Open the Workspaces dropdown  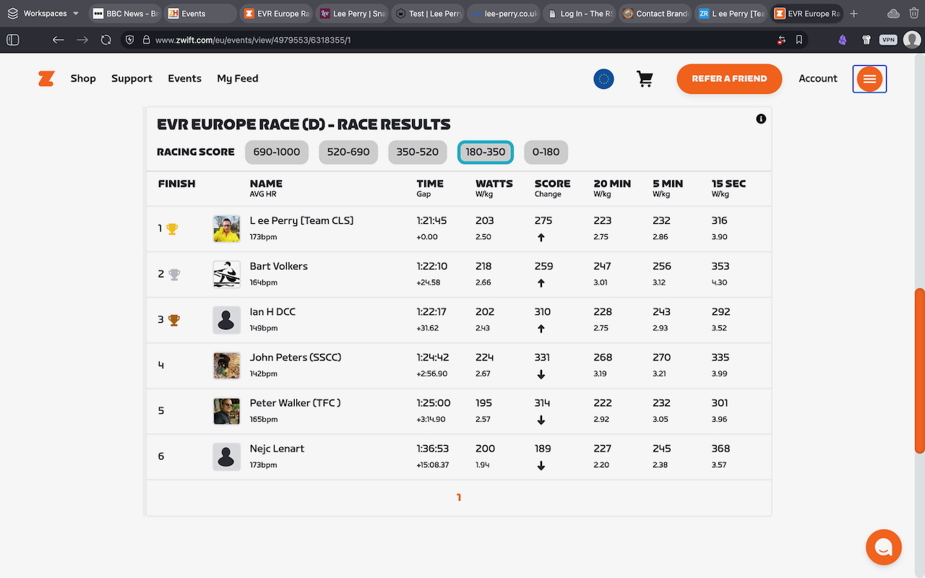(43, 14)
